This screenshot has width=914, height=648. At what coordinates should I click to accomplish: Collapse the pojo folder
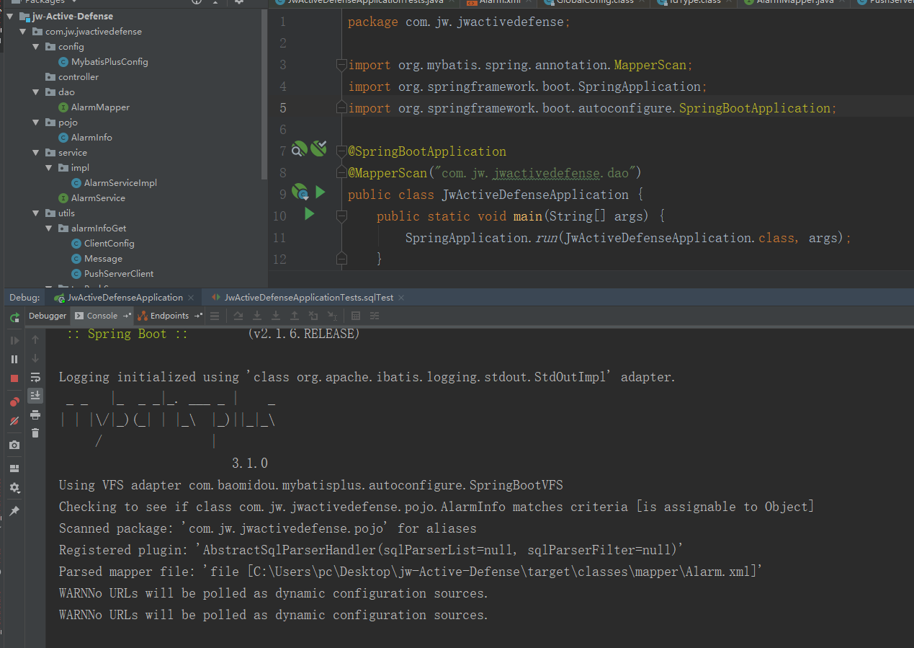point(36,123)
